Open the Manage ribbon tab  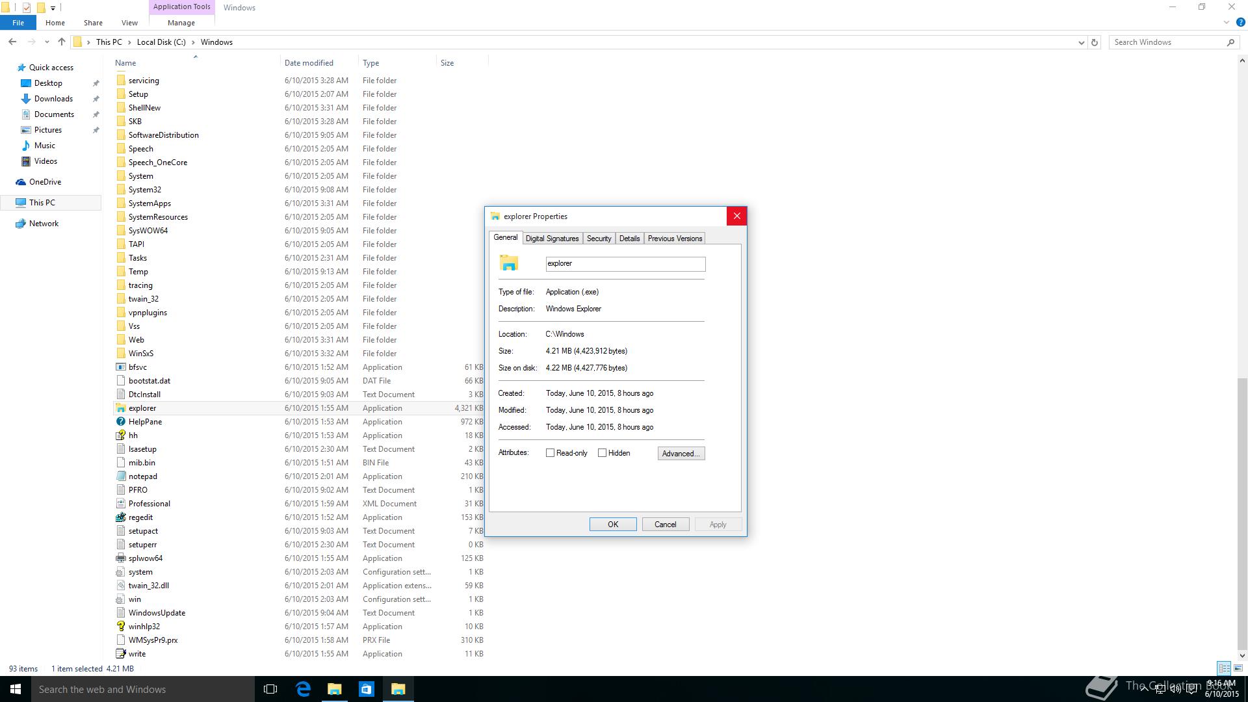pyautogui.click(x=181, y=22)
